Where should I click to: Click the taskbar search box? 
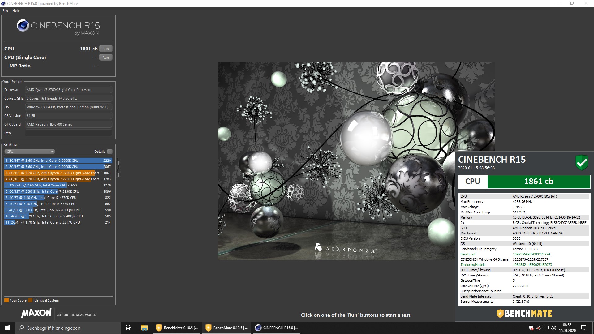tap(68, 328)
